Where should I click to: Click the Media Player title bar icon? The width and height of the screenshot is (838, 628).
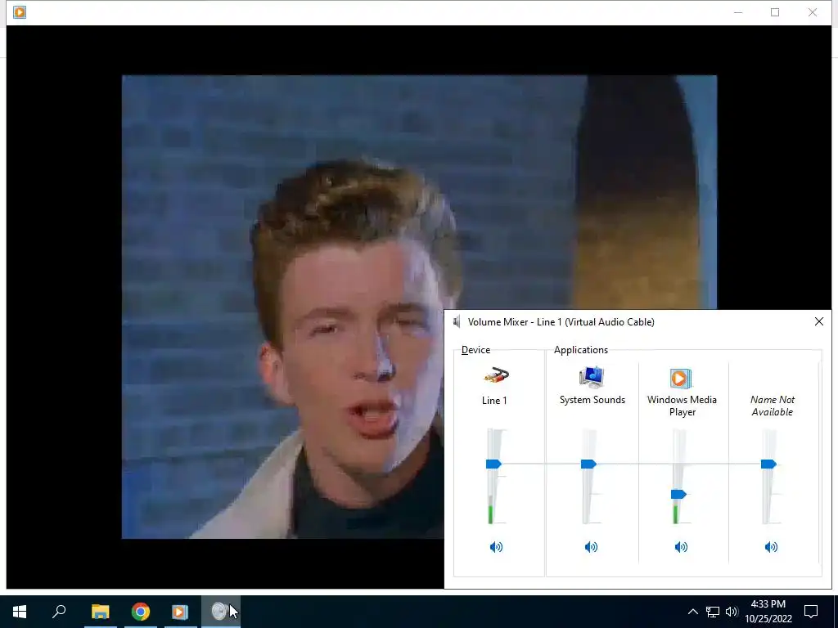tap(20, 11)
